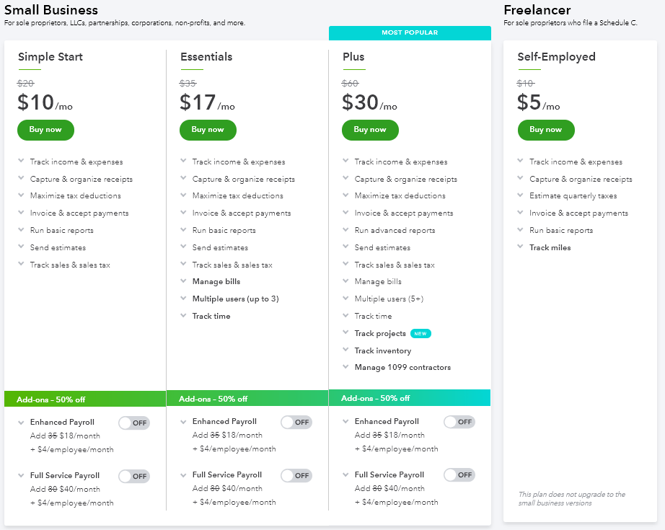Expand chevron beside Track miles in Self-Employed
The width and height of the screenshot is (665, 530).
[x=520, y=247]
